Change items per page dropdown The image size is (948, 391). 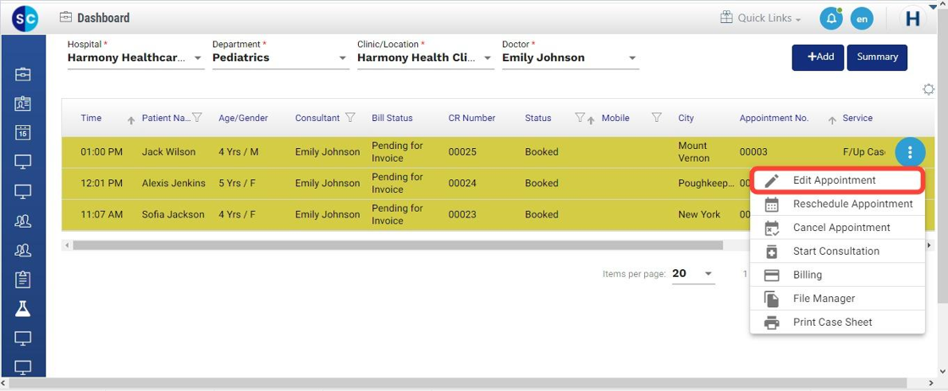tap(693, 273)
